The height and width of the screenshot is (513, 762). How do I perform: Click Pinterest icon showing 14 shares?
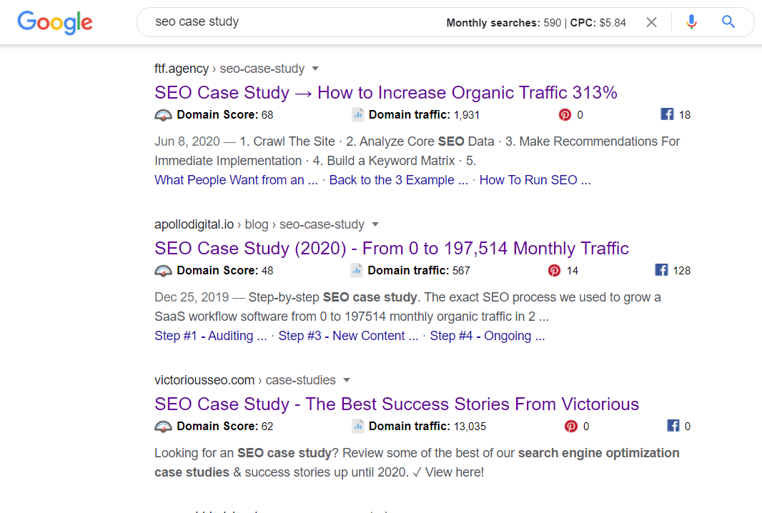pyautogui.click(x=554, y=271)
